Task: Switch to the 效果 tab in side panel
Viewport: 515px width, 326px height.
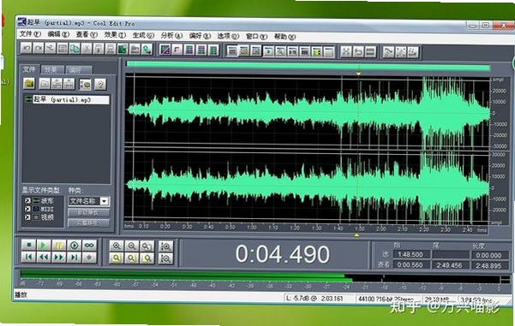Action: click(x=51, y=69)
